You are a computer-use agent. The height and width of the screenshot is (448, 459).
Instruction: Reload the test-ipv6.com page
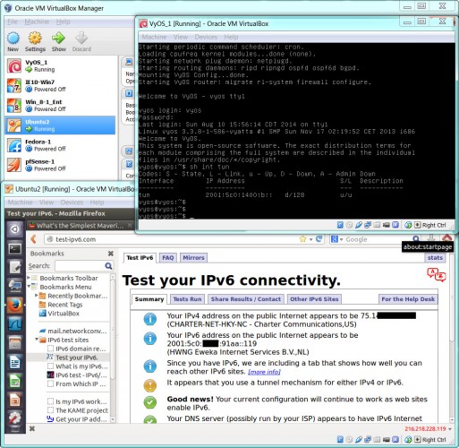tap(319, 239)
